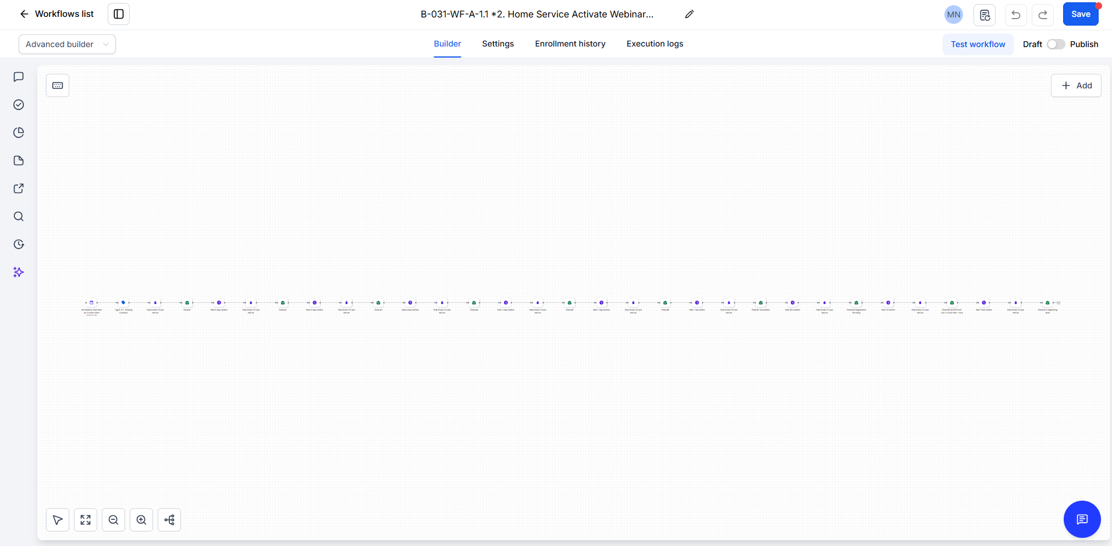Switch to the Builder tab

447,44
